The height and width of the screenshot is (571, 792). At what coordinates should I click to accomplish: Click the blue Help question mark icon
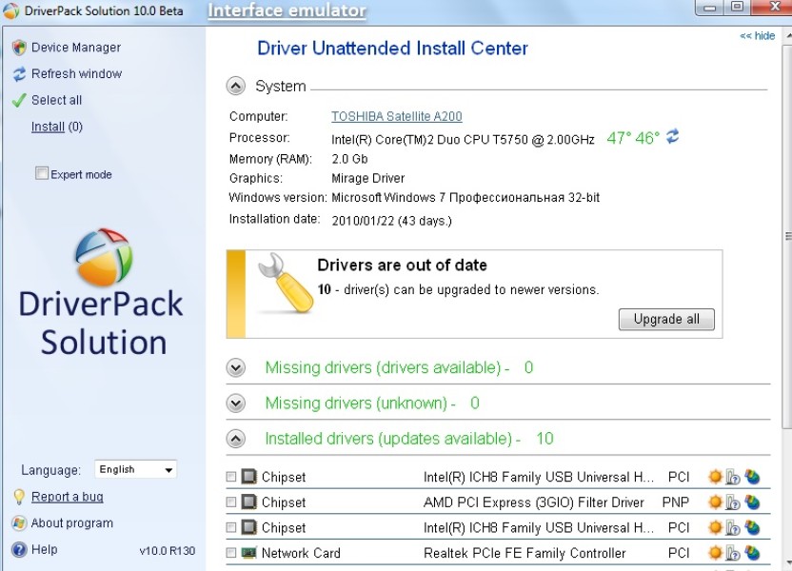(x=19, y=549)
